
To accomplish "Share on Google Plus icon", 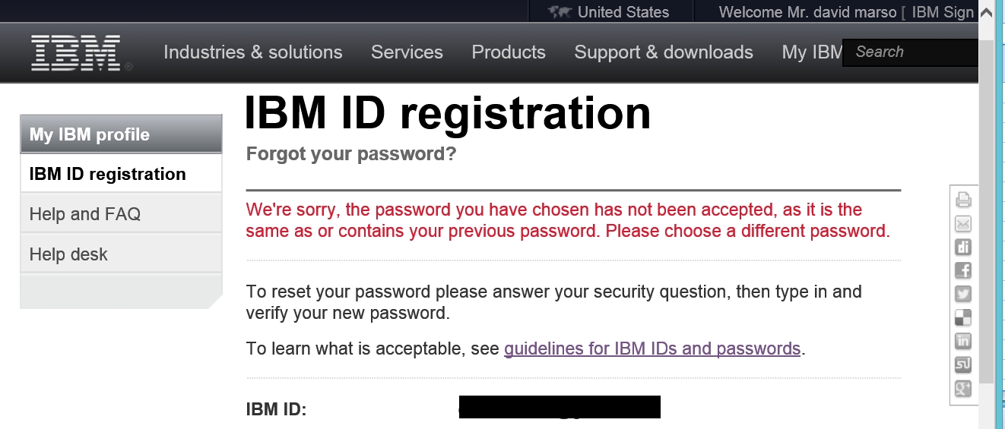I will pyautogui.click(x=963, y=389).
